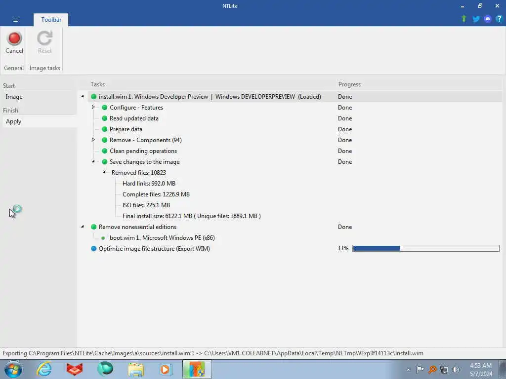Select Complete files: 1226.9 MB entry
The image size is (506, 379).
pyautogui.click(x=156, y=194)
